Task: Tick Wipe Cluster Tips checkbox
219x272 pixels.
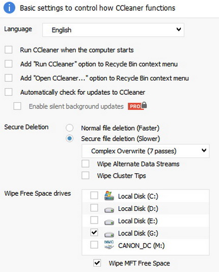Action: 86,176
